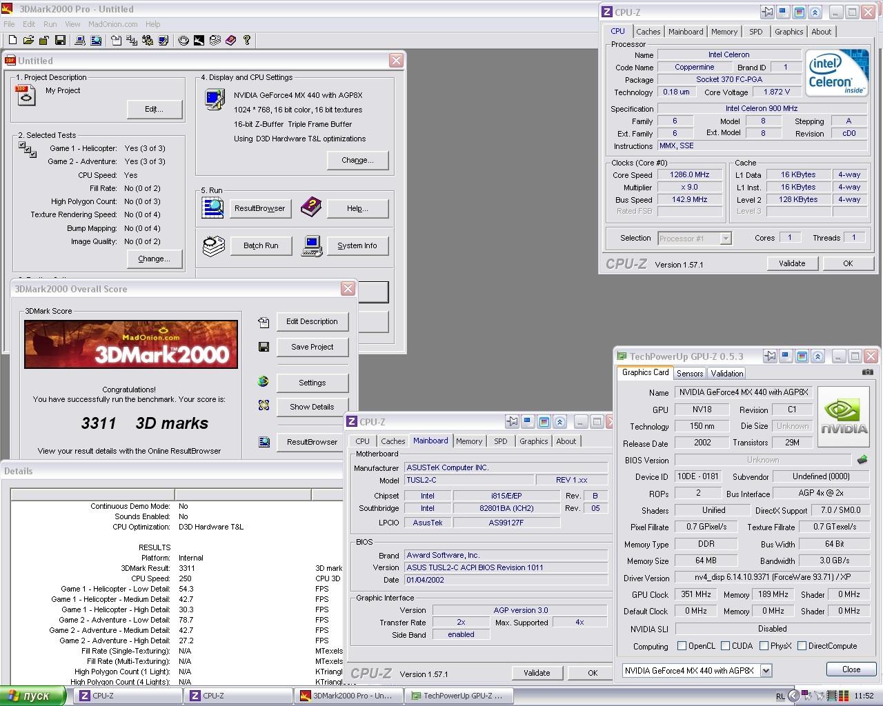This screenshot has width=883, height=706.
Task: Click the 3DMark2000 Pro taskbar button
Action: click(348, 696)
